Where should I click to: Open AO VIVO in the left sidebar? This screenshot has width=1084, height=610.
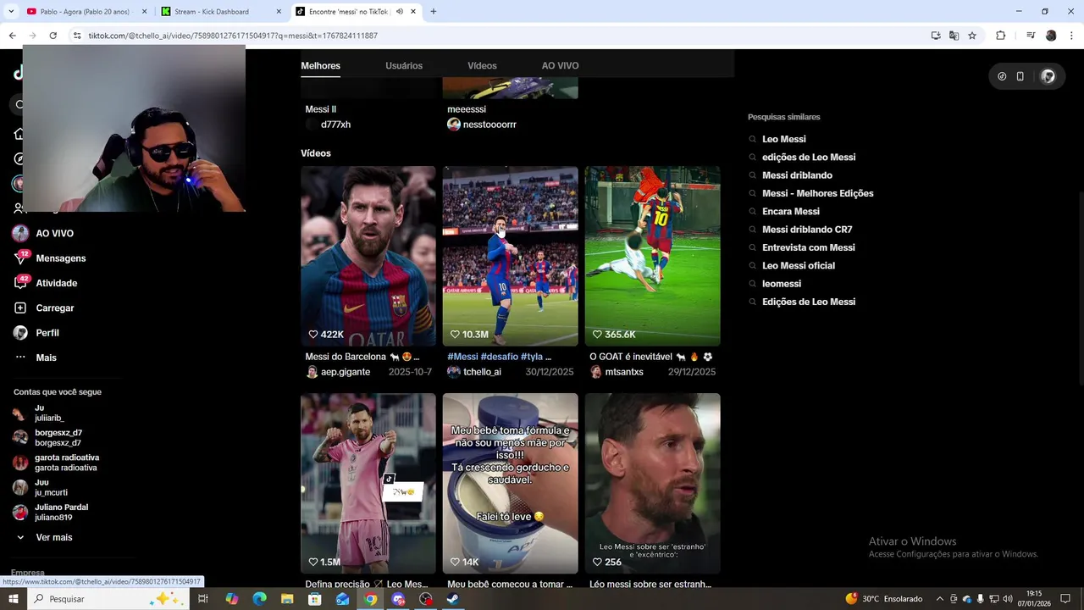click(54, 233)
